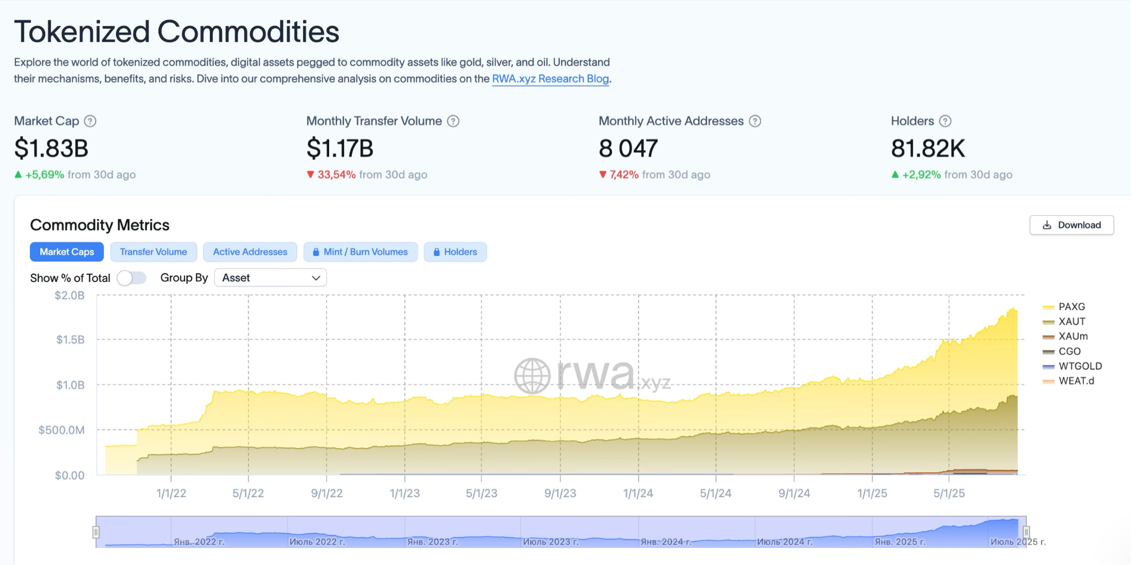
Task: Hide the XAUT series via legend
Action: coord(1072,321)
